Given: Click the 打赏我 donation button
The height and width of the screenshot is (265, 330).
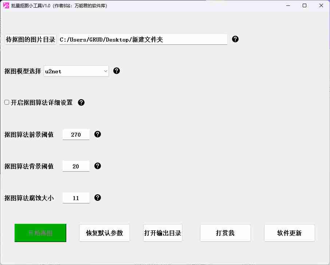Looking at the screenshot, I should (225, 233).
